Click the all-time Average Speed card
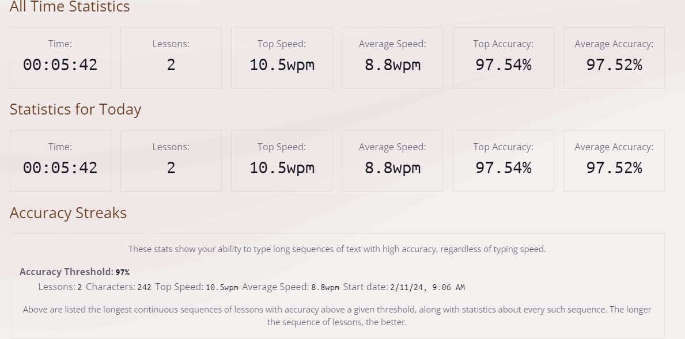This screenshot has height=339, width=685. pos(392,58)
